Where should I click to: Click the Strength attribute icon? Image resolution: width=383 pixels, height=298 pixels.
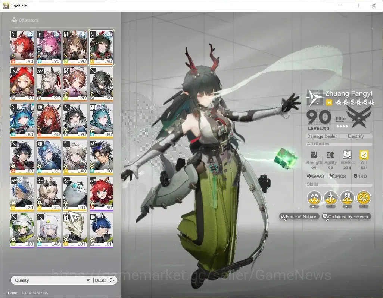(314, 155)
